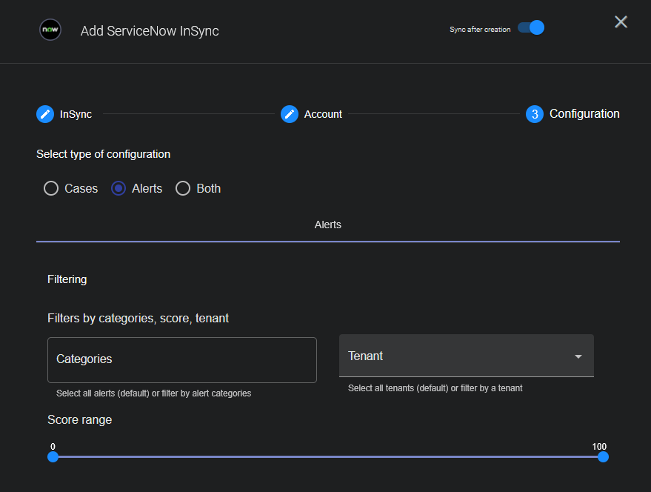Click the Categories input field
The height and width of the screenshot is (492, 651).
(x=182, y=360)
